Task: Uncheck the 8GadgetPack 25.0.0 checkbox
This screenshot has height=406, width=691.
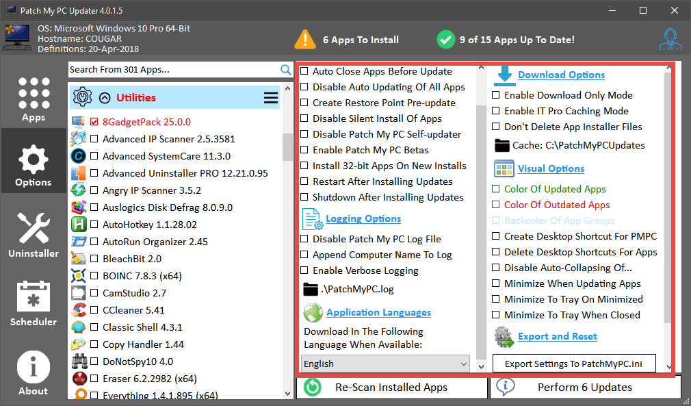Action: pyautogui.click(x=94, y=122)
